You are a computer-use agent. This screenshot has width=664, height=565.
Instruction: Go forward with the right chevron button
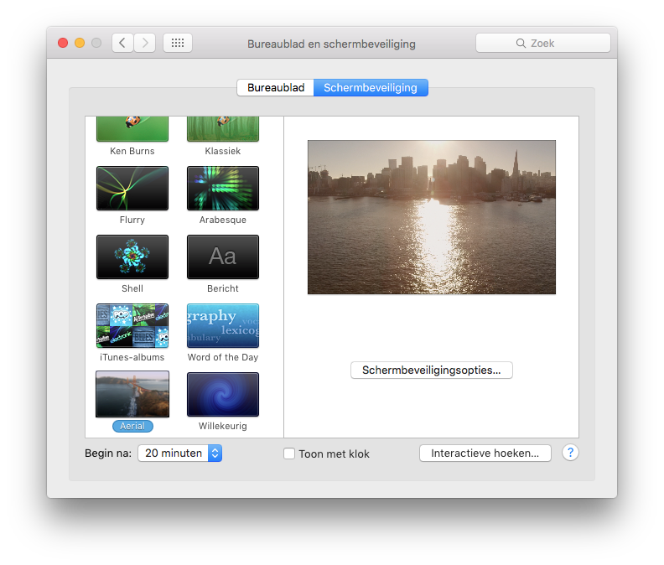pyautogui.click(x=145, y=43)
